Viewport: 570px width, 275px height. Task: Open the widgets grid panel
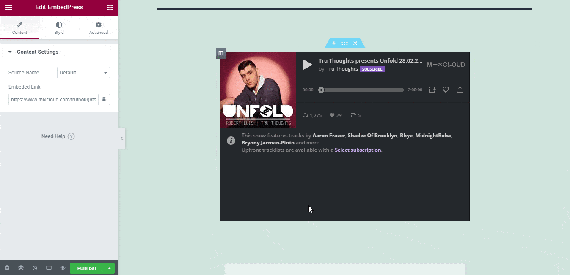point(110,7)
